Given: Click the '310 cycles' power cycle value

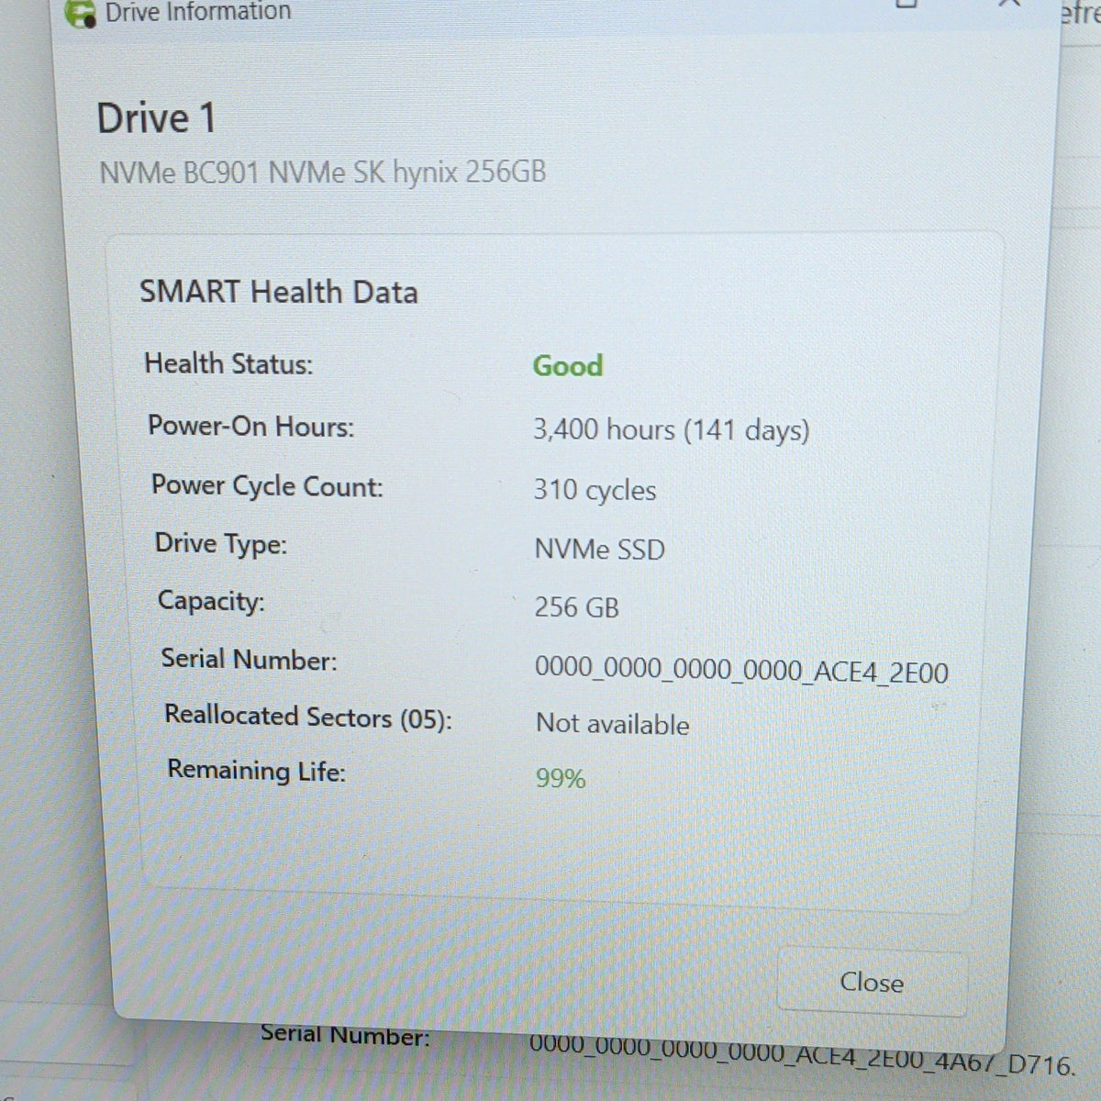Looking at the screenshot, I should point(595,490).
